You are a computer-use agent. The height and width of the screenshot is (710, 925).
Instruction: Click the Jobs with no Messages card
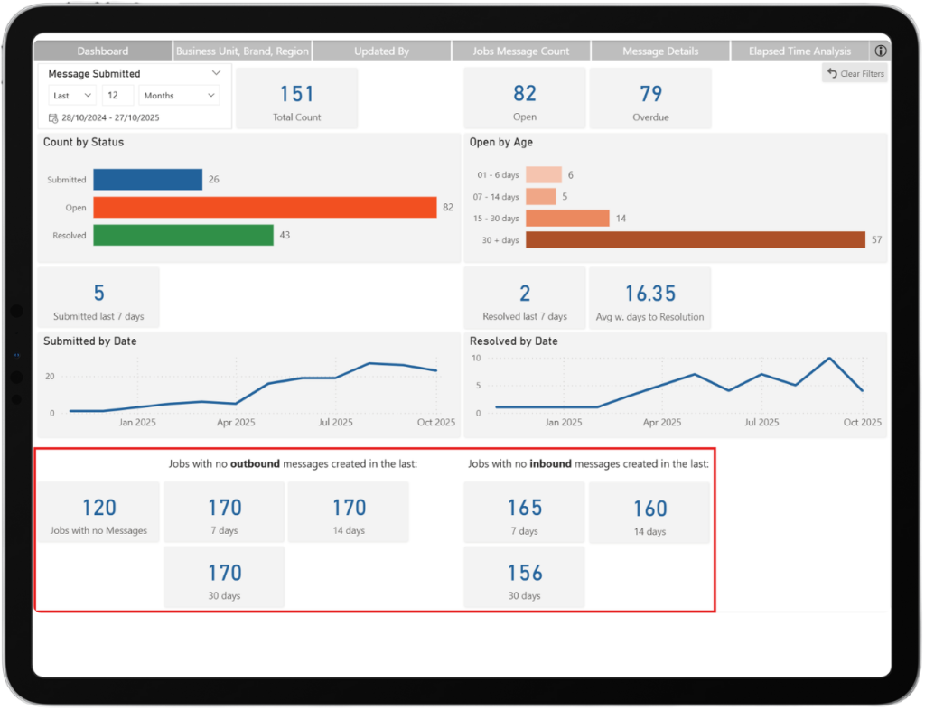pos(98,513)
